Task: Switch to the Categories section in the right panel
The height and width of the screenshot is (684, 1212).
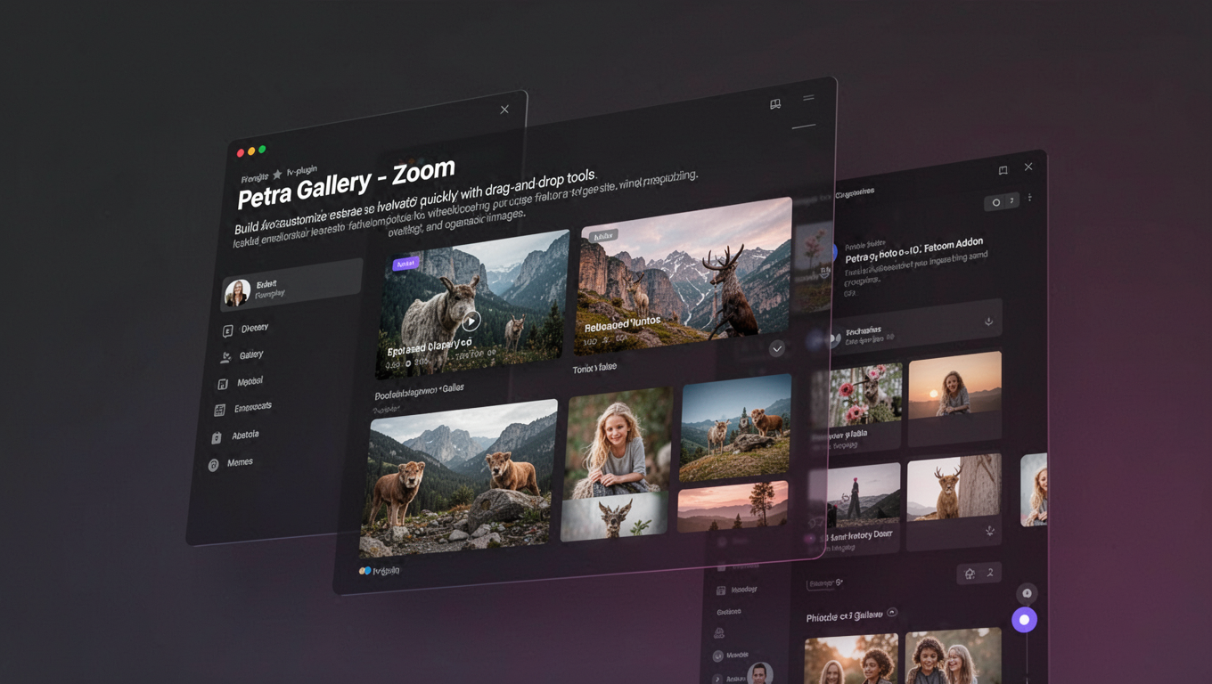Action: click(856, 191)
